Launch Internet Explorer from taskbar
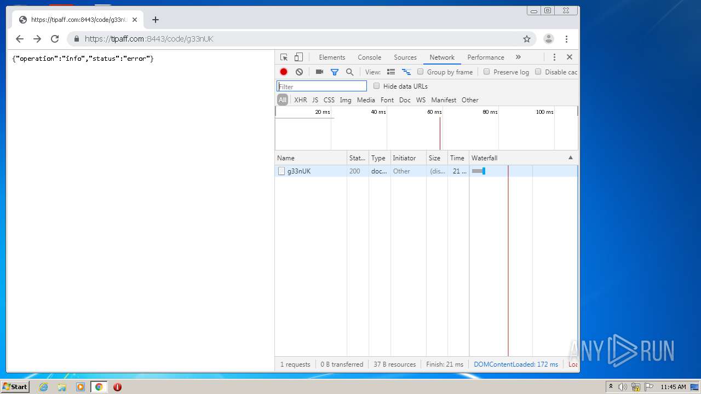701x394 pixels. point(43,387)
